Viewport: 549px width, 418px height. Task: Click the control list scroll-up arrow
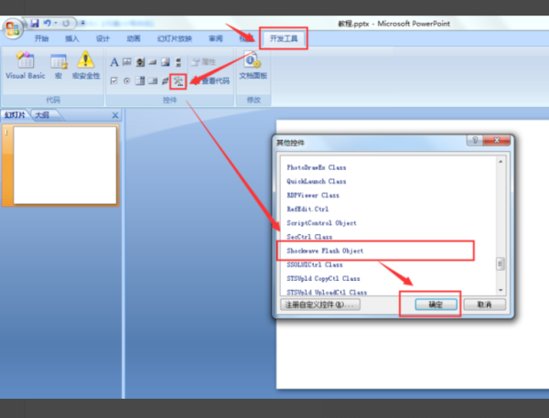[x=501, y=161]
